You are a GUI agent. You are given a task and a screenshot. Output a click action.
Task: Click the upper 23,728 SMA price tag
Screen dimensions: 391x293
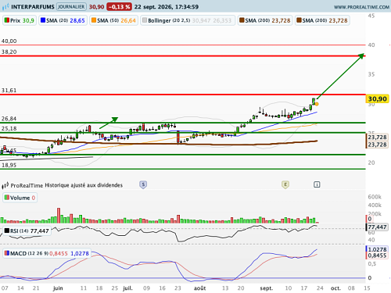[377, 137]
